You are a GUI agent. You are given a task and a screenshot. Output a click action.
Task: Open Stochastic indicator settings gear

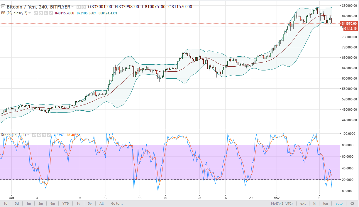click(x=39, y=135)
